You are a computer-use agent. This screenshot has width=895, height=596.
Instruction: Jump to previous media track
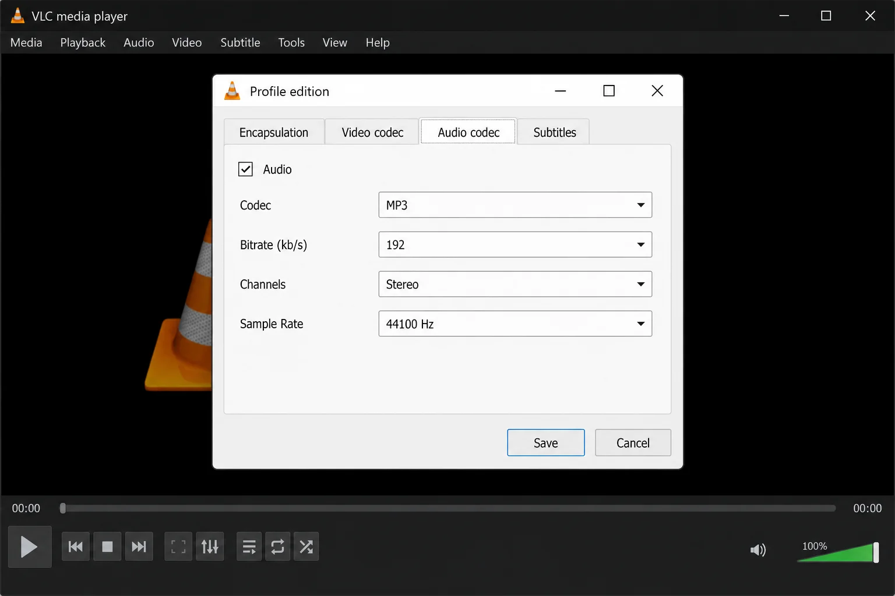click(x=76, y=547)
